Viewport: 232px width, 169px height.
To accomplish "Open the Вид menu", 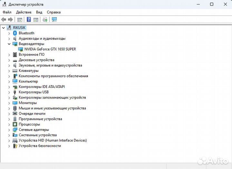I will click(x=39, y=12).
